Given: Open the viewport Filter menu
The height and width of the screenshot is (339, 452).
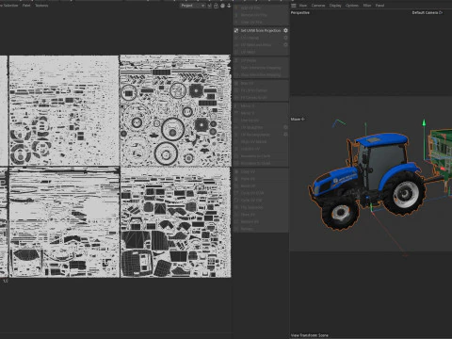Looking at the screenshot, I should tap(367, 6).
